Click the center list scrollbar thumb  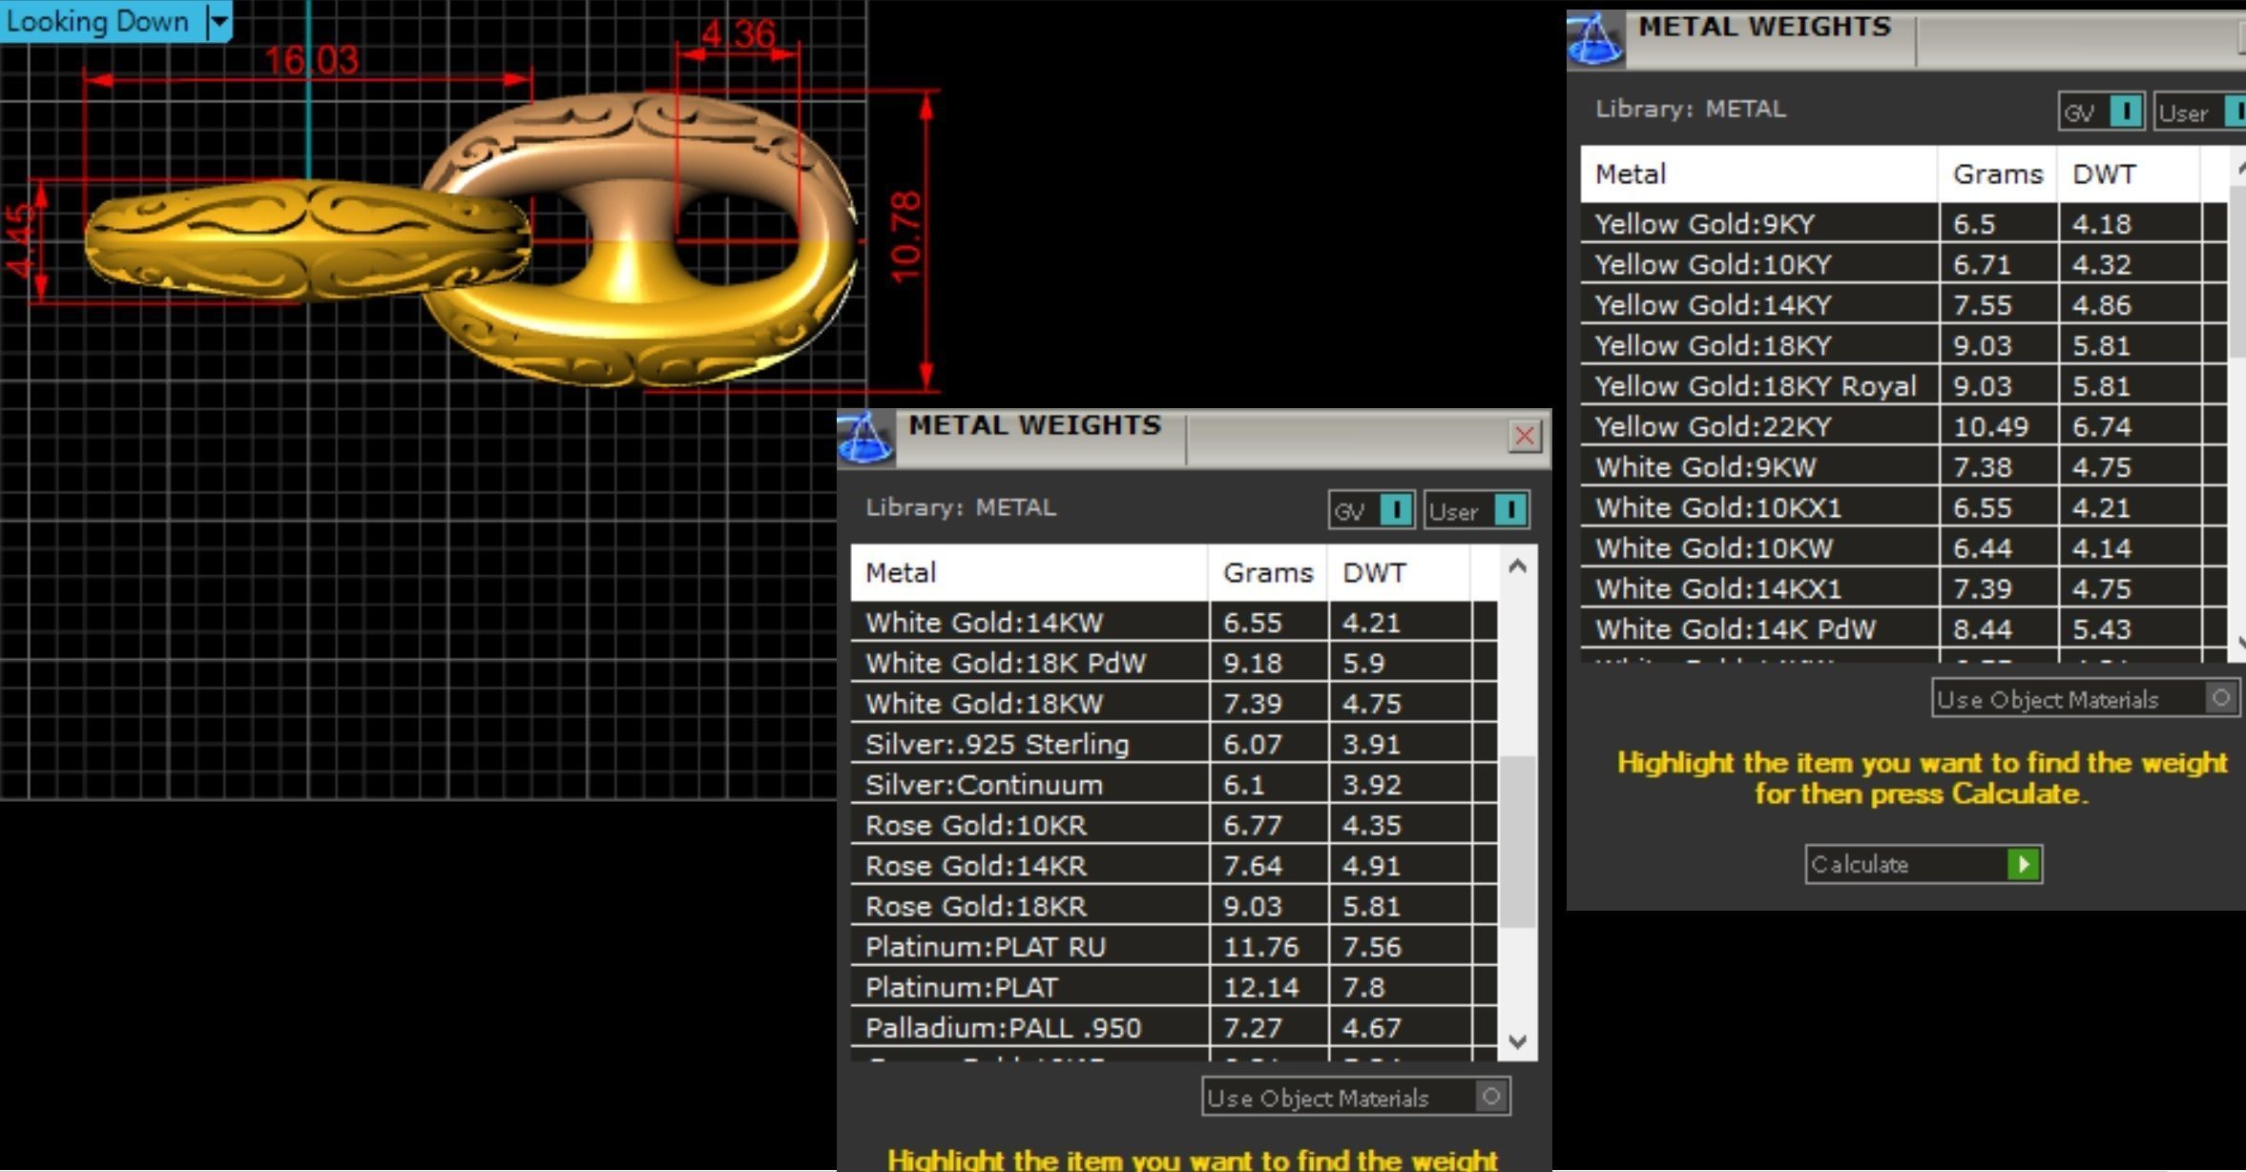1518,841
